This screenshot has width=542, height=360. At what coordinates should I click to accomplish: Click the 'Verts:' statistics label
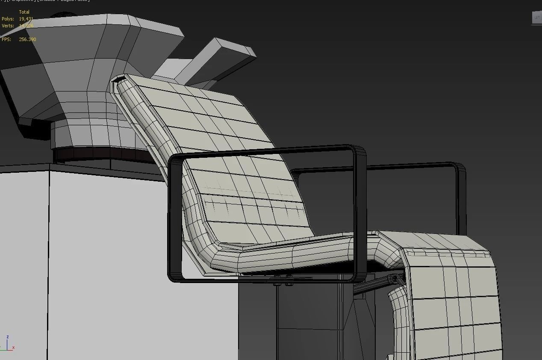pos(8,26)
